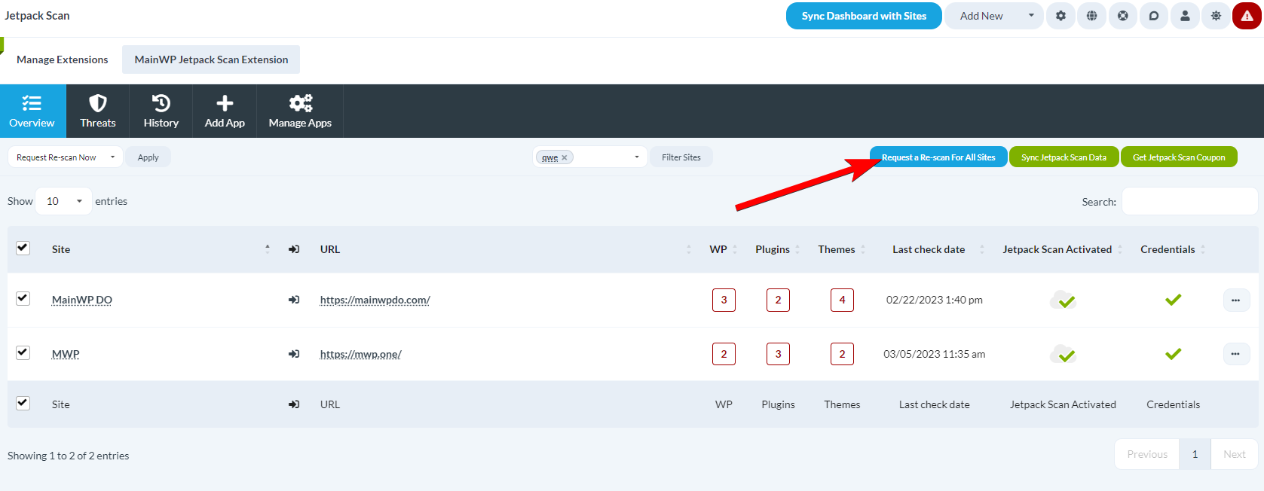1264x491 pixels.
Task: Click credentials checkmark for MWP
Action: click(x=1173, y=354)
